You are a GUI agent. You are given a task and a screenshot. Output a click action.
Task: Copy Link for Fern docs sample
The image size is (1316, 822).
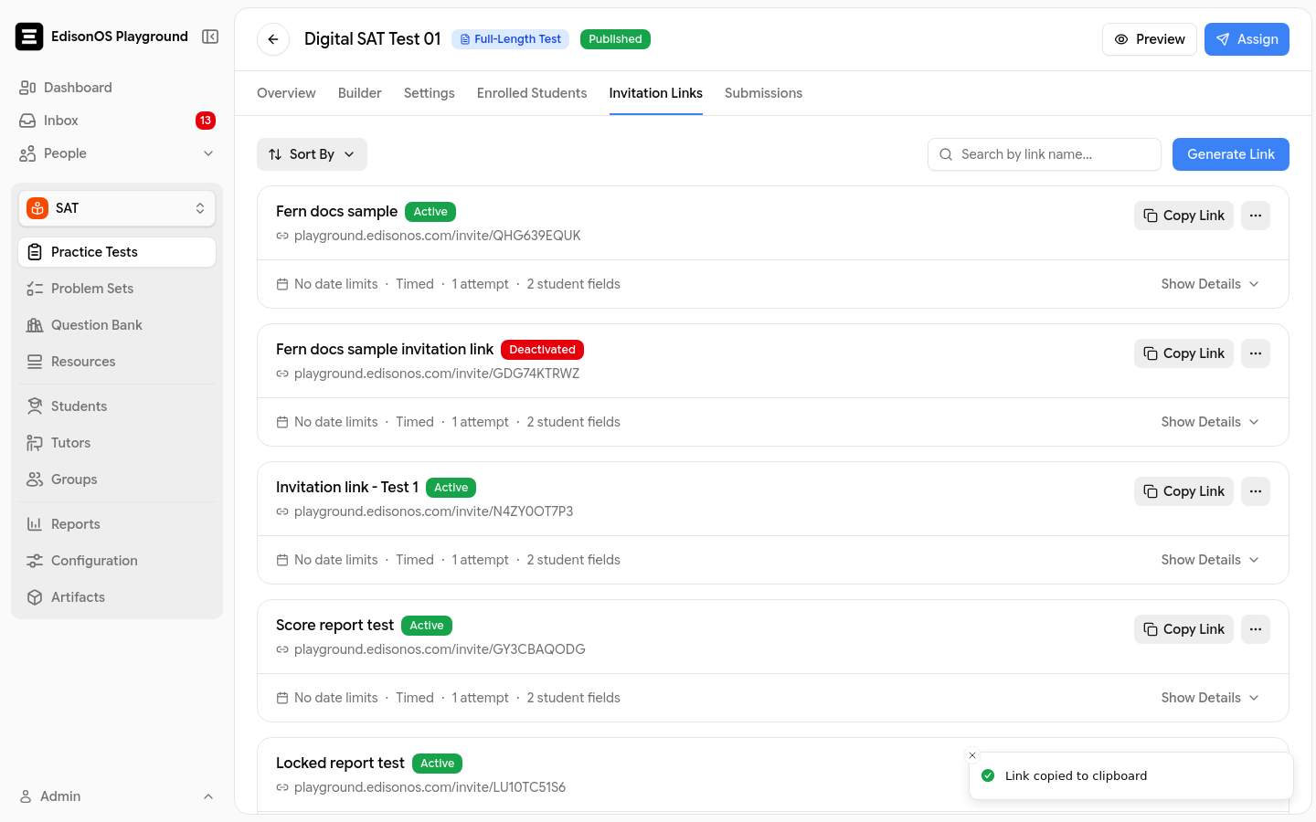(1183, 216)
